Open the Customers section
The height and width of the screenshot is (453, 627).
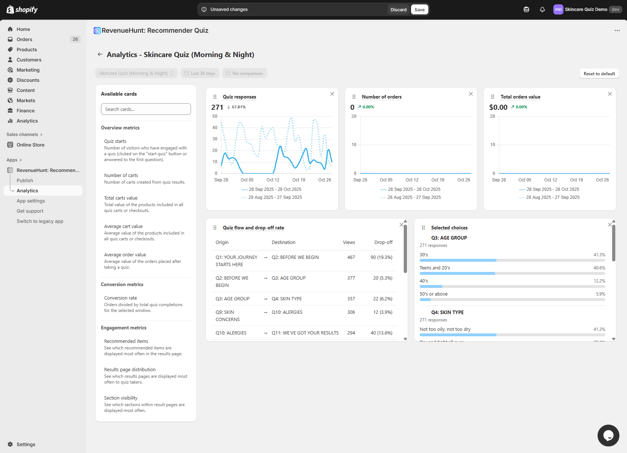pyautogui.click(x=29, y=60)
